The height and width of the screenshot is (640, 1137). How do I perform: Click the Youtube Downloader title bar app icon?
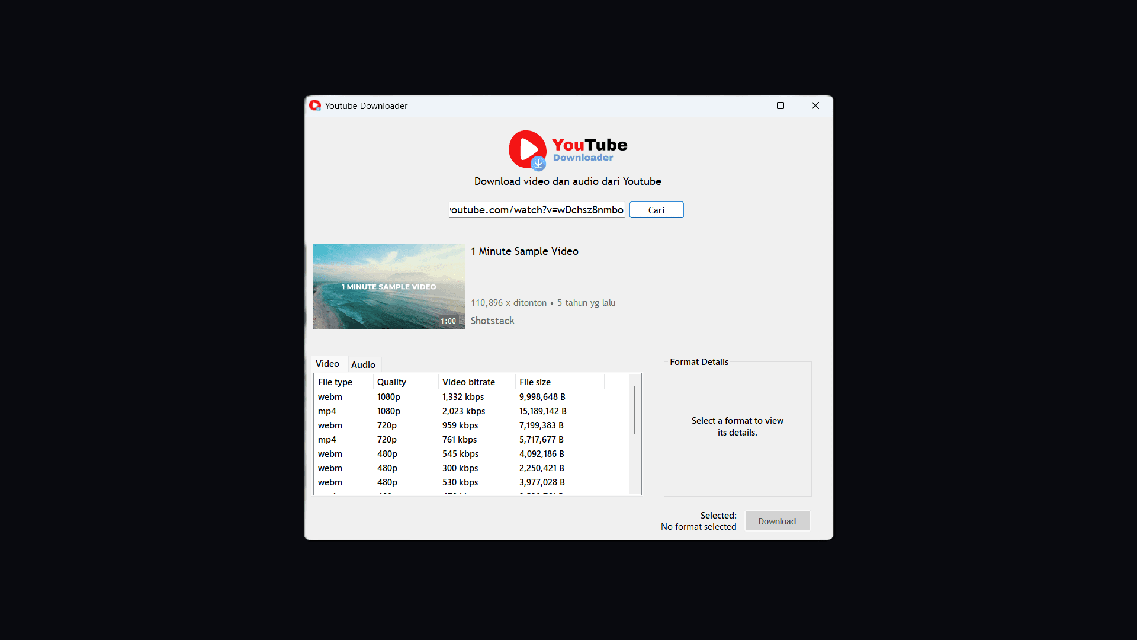(x=315, y=105)
